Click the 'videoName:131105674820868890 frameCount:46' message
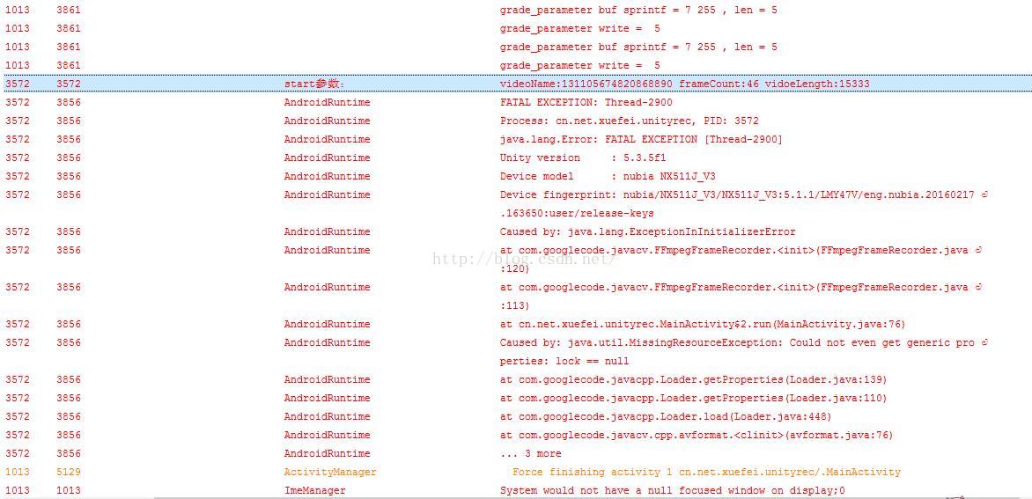 tap(684, 84)
